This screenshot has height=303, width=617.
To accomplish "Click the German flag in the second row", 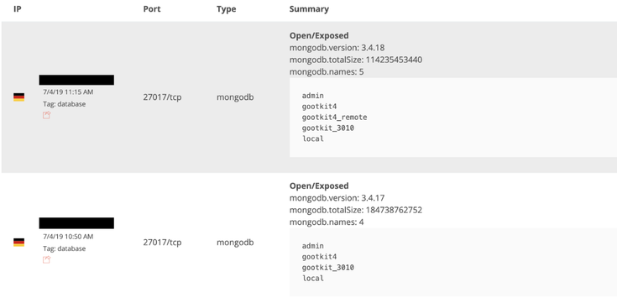I will coord(18,243).
